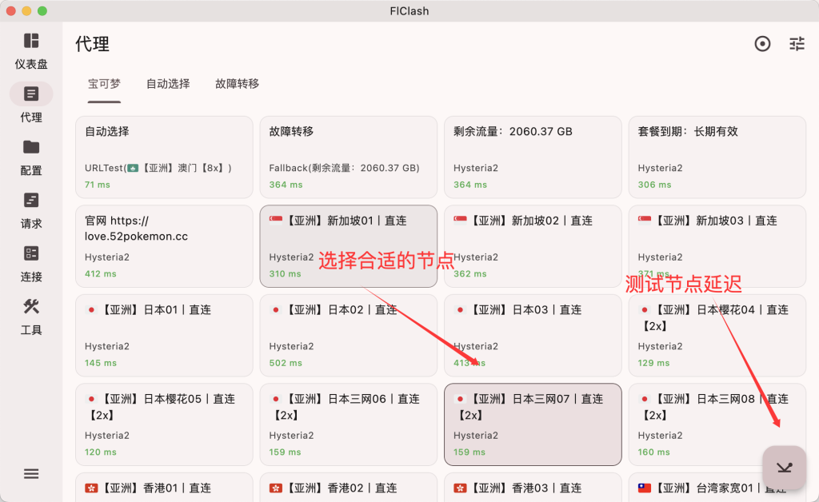
Task: Click the 364 ms delay on 故障转移 card
Action: click(286, 185)
